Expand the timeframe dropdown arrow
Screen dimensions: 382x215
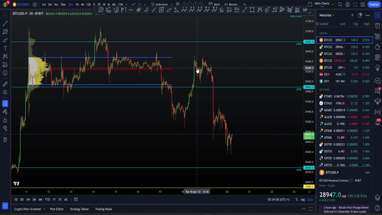click(127, 4)
